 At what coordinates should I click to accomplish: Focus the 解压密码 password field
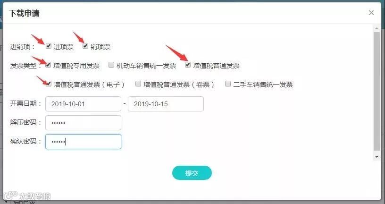point(83,123)
